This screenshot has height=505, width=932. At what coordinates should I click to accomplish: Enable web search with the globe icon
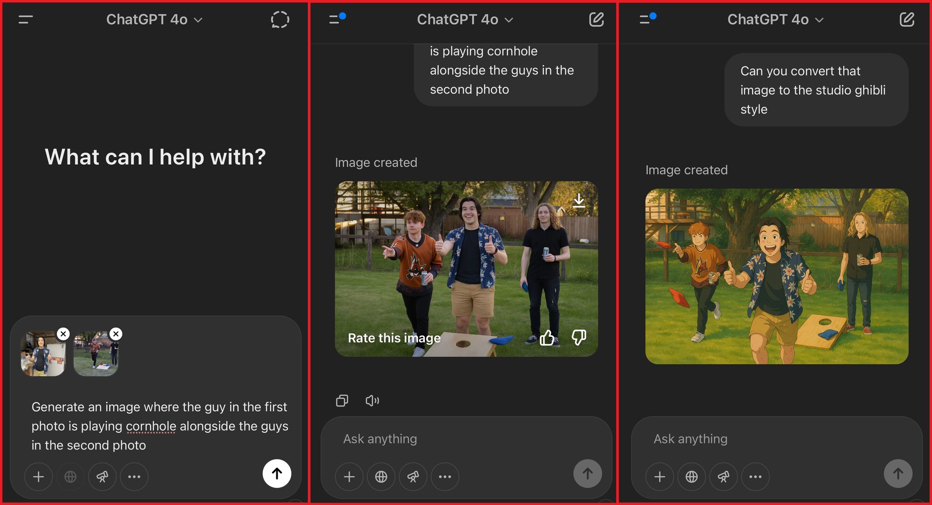[x=70, y=476]
